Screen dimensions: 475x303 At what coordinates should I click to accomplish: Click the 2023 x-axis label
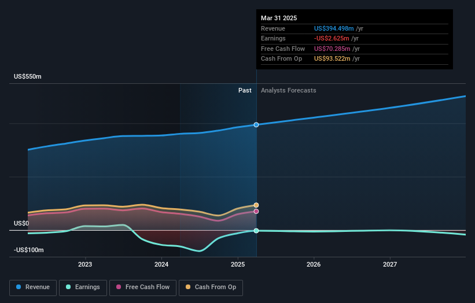tap(85, 264)
